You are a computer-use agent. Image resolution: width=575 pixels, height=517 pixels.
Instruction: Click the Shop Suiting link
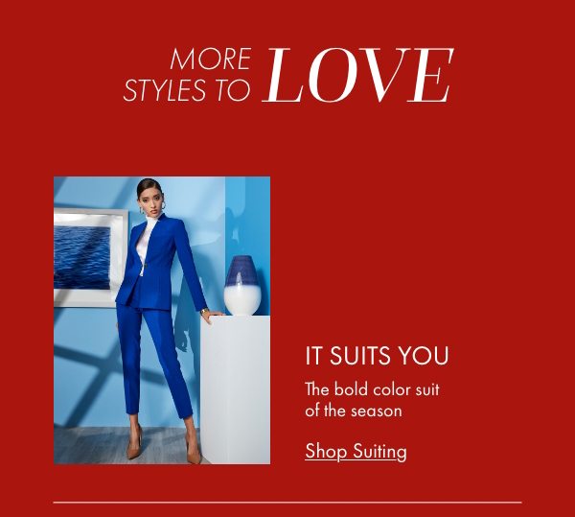click(x=356, y=451)
